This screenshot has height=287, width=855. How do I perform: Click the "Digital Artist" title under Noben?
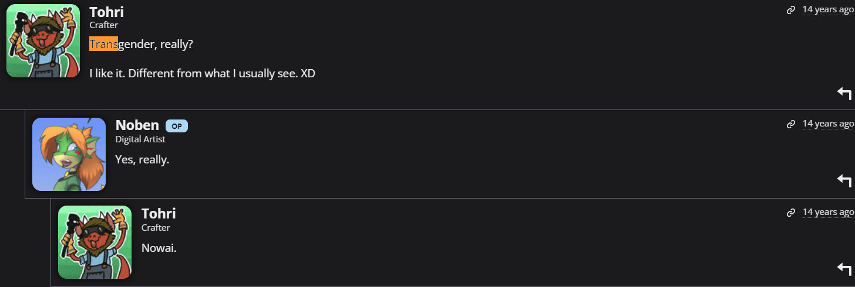[x=140, y=139]
